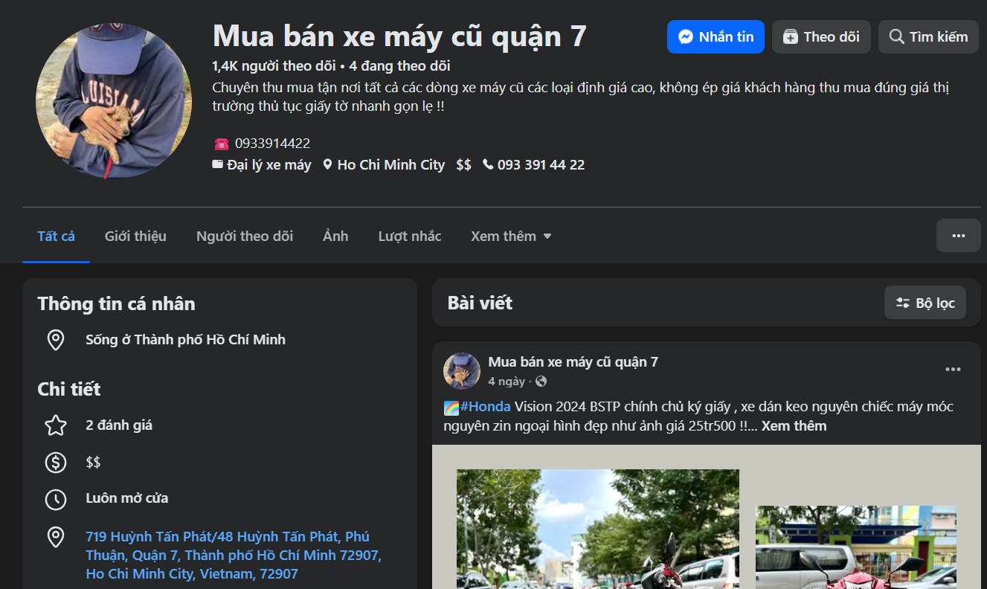Image resolution: width=987 pixels, height=589 pixels.
Task: Open the 719 Huỳnh Tấn Phát address link
Action: tap(234, 556)
